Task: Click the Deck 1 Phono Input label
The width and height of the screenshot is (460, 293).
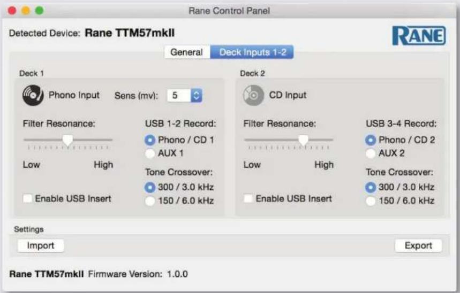Action: point(74,95)
